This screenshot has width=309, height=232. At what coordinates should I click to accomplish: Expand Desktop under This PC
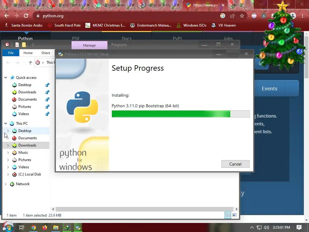(x=8, y=131)
